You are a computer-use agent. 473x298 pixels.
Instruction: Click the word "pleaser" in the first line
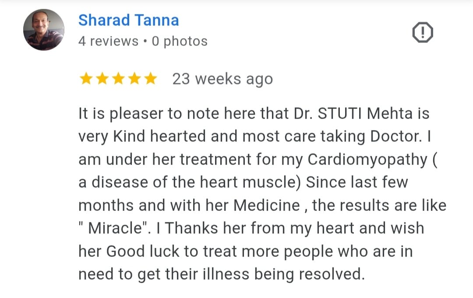click(135, 115)
